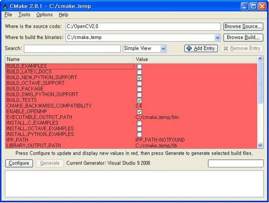Click the Configure button
This screenshot has width=269, height=203.
pyautogui.click(x=19, y=163)
